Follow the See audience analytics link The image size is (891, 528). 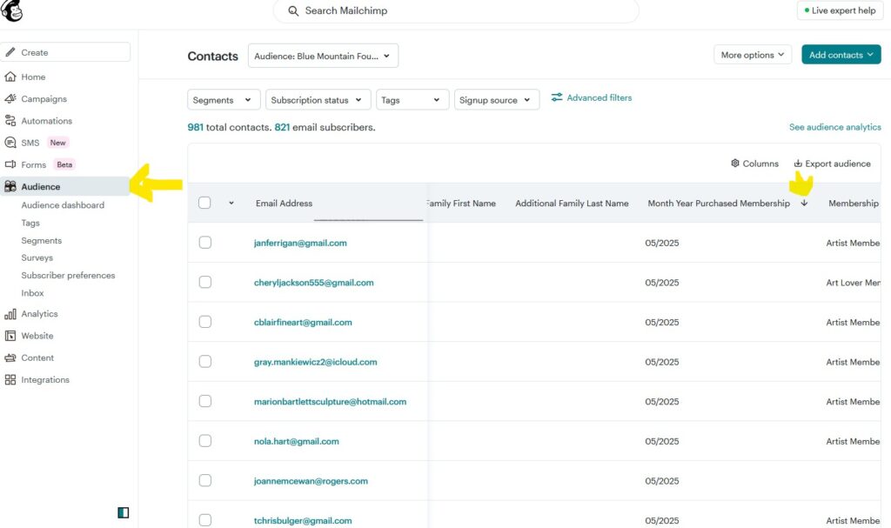[x=834, y=127]
